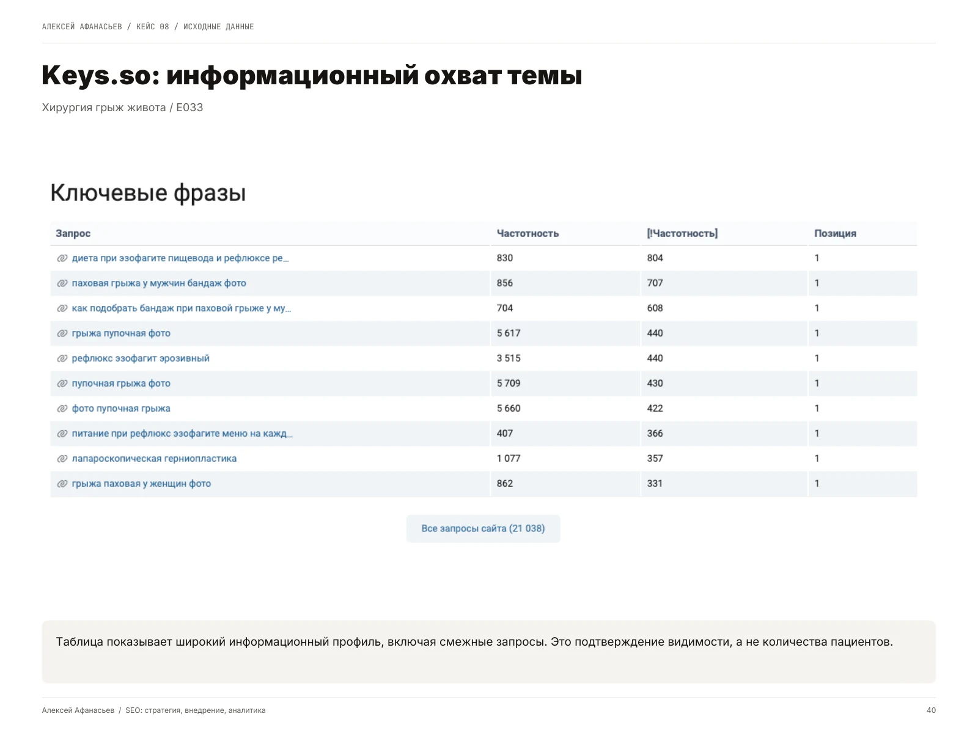The image size is (978, 733).
Task: Select exact frequency value '357'
Action: 655,459
